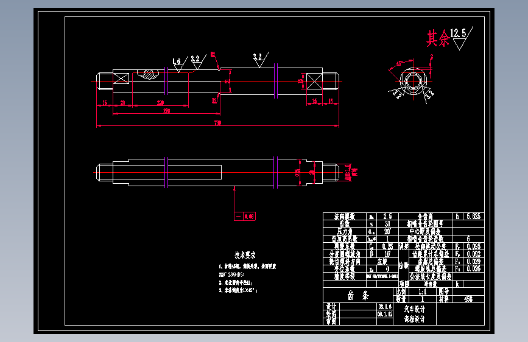
Task: Click the 0.08 straightness tolerance frame
Action: 245,216
